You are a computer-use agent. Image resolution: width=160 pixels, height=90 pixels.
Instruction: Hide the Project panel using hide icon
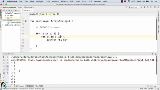pyautogui.click(x=18, y=10)
